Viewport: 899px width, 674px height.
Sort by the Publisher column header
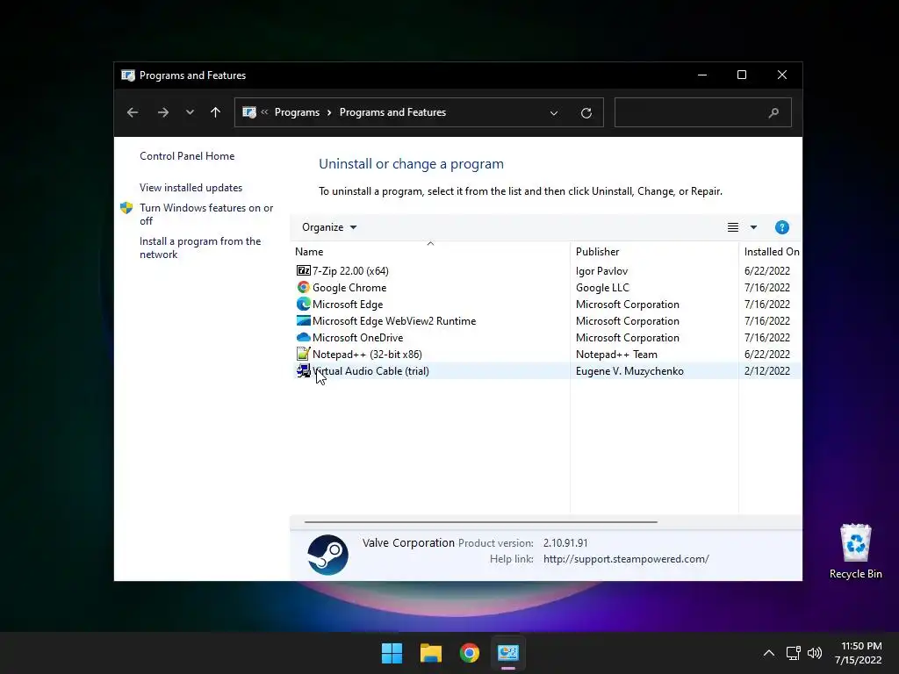597,252
